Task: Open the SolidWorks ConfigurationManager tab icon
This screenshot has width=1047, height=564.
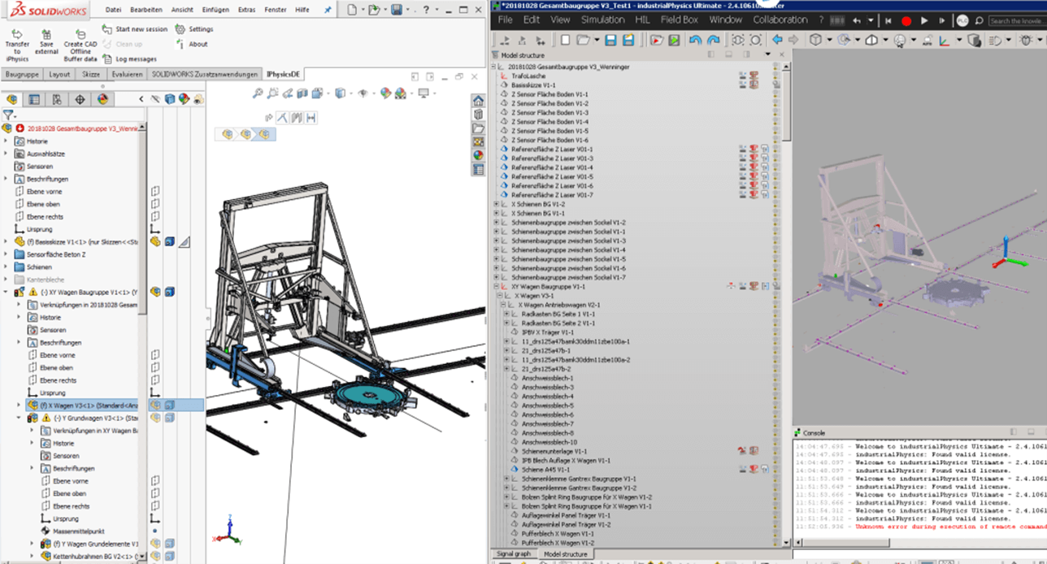Action: tap(56, 99)
